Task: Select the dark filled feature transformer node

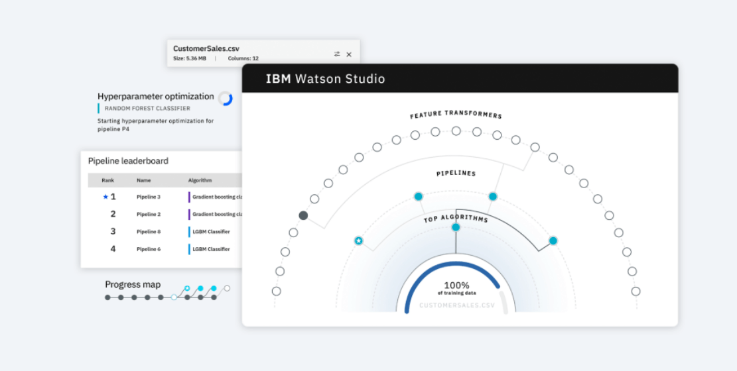Action: [303, 215]
